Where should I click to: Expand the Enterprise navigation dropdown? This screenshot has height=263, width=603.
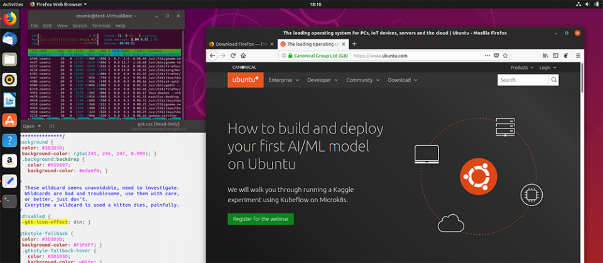tap(284, 80)
